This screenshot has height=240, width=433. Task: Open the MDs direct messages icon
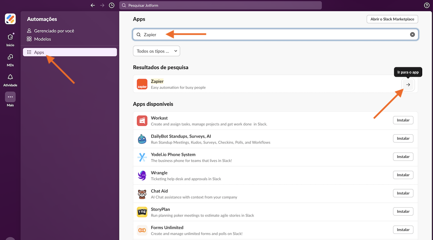tap(10, 57)
